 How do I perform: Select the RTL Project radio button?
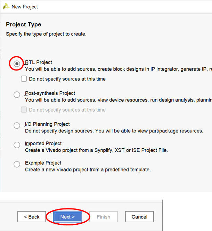tap(17, 64)
